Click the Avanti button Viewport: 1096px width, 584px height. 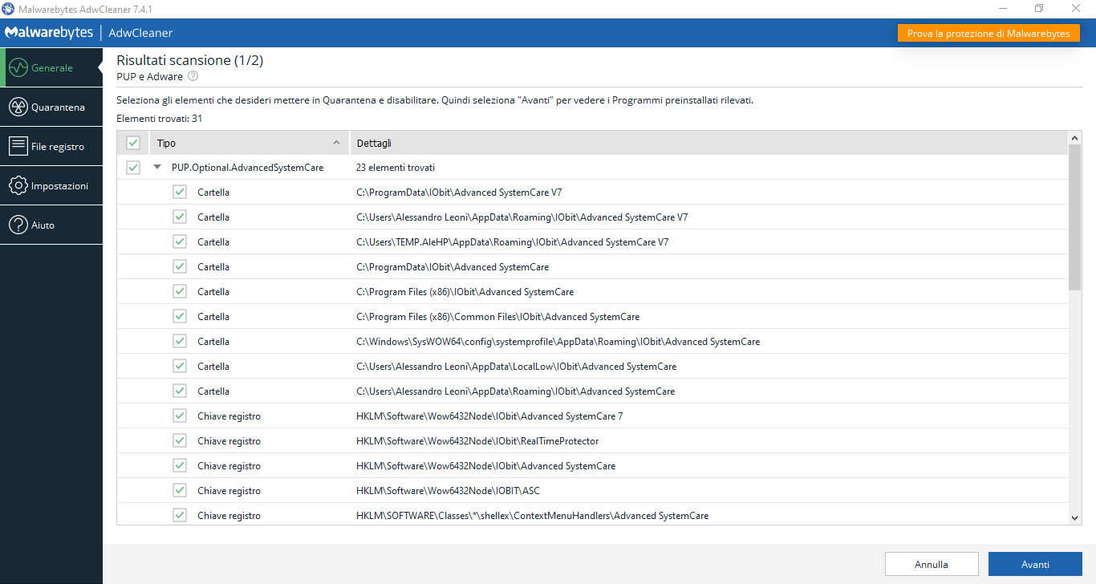(1035, 564)
